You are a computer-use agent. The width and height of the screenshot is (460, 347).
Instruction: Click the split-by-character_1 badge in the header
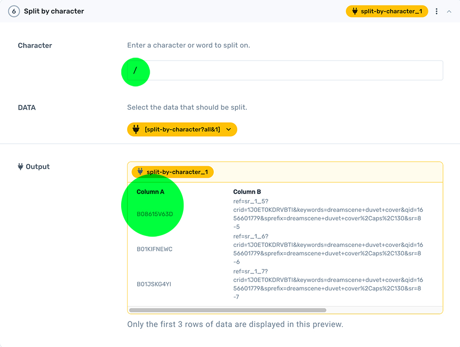(x=386, y=11)
